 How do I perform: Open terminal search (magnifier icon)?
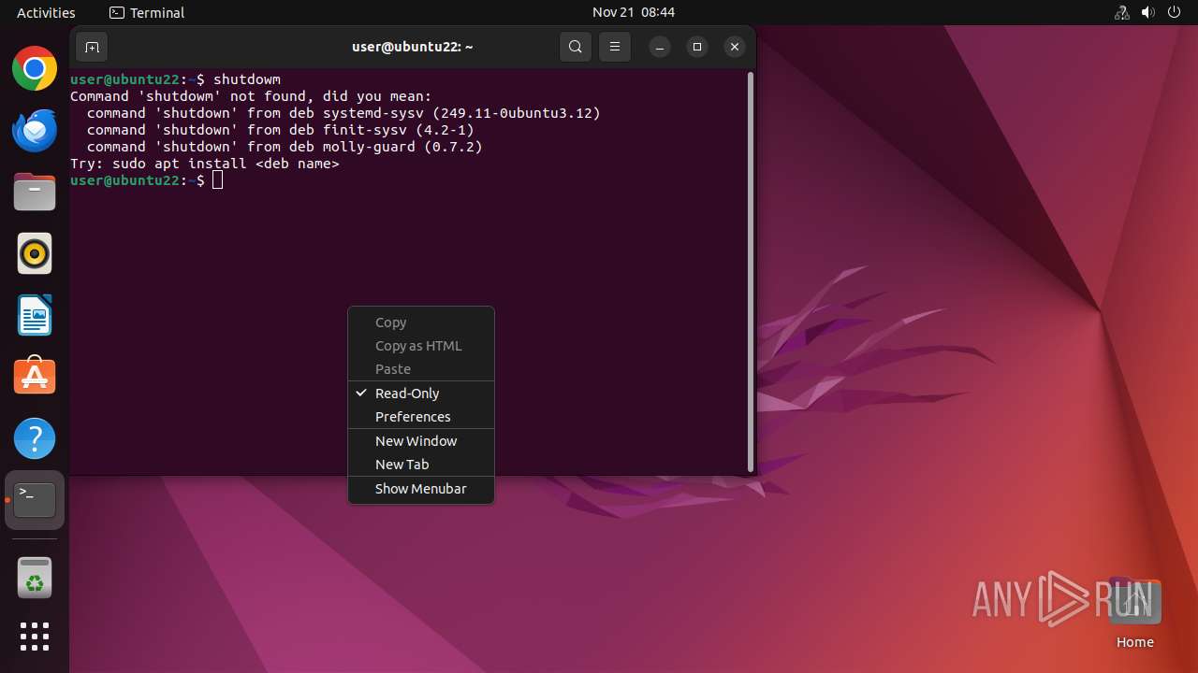tap(576, 47)
